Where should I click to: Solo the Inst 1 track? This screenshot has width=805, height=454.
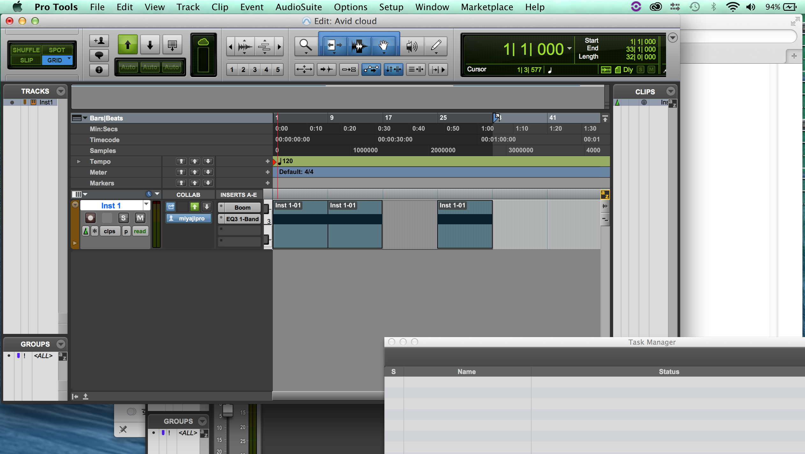tap(123, 218)
